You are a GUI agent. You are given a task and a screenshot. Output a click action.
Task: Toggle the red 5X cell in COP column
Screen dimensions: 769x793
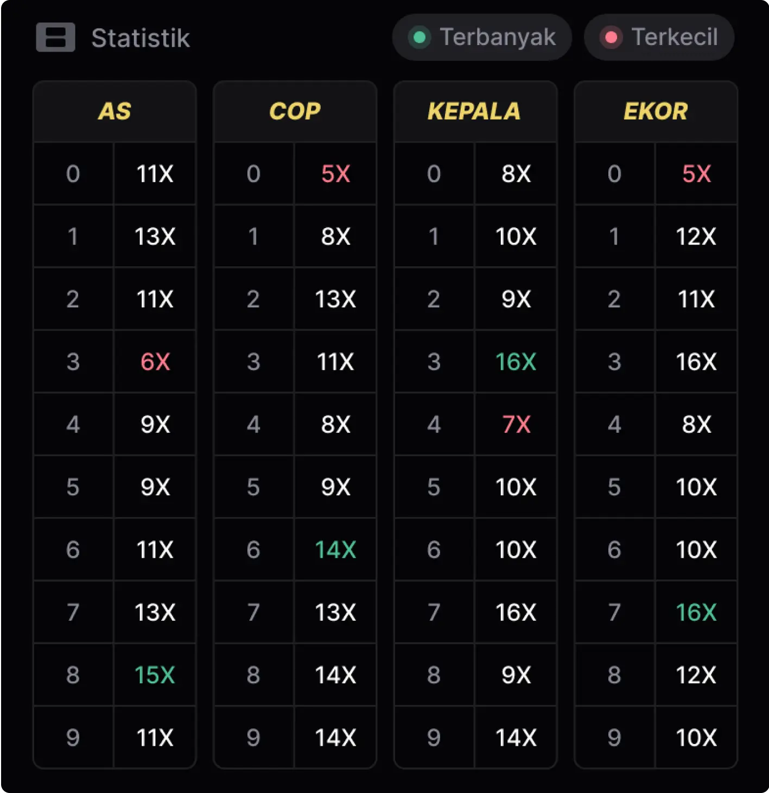(x=335, y=173)
